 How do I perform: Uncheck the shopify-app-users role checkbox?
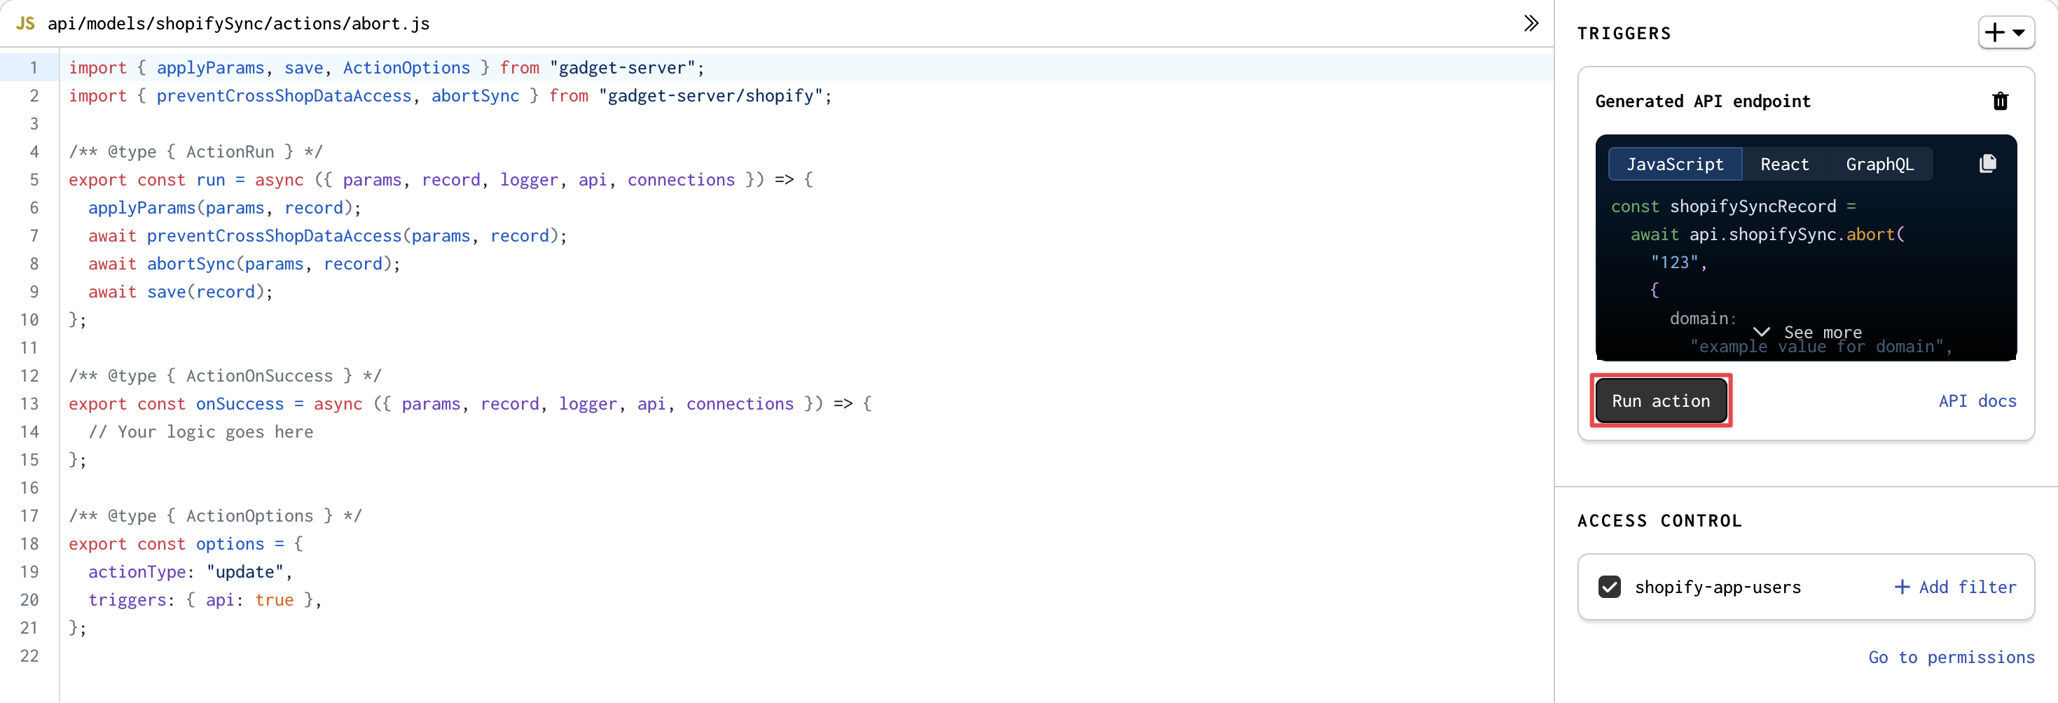pos(1609,587)
